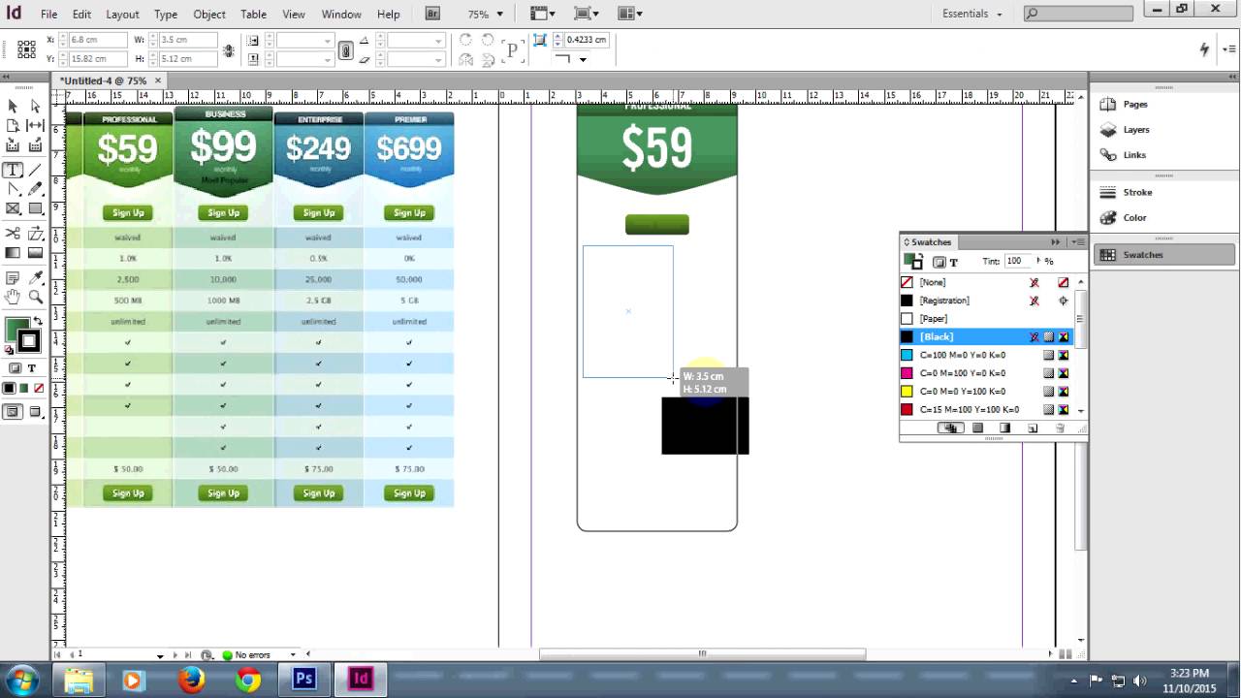
Task: Select the Free Transform tool
Action: coord(35,234)
